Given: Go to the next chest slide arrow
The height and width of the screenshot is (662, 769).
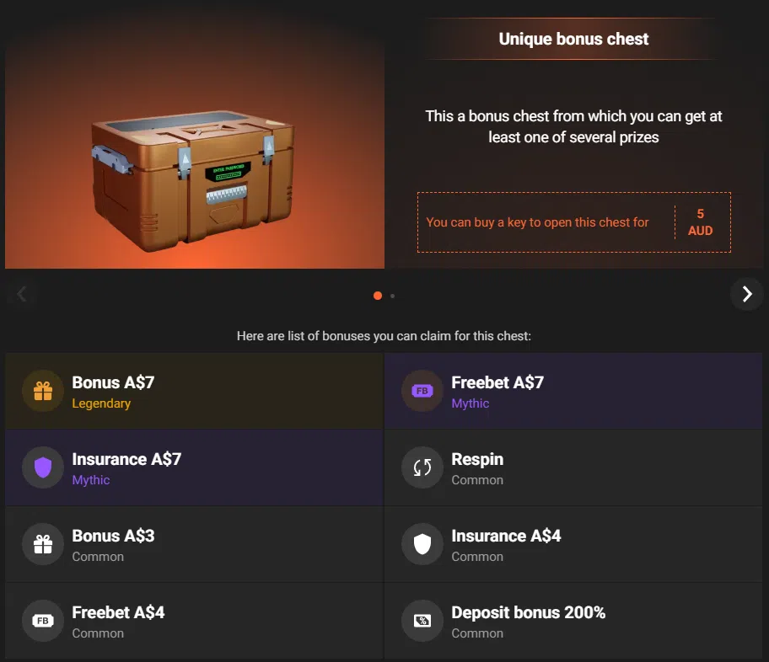Looking at the screenshot, I should (746, 294).
